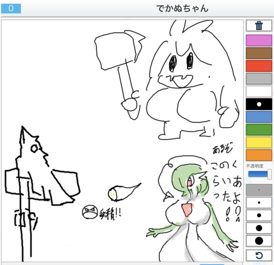This screenshot has height=265, width=274.
Task: Click the undo arrow icon
Action: pos(259,255)
